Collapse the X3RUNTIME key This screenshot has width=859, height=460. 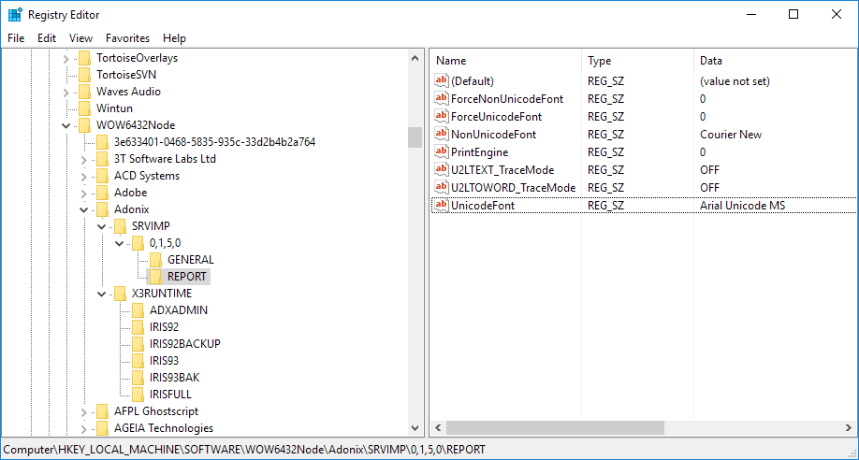tap(102, 295)
